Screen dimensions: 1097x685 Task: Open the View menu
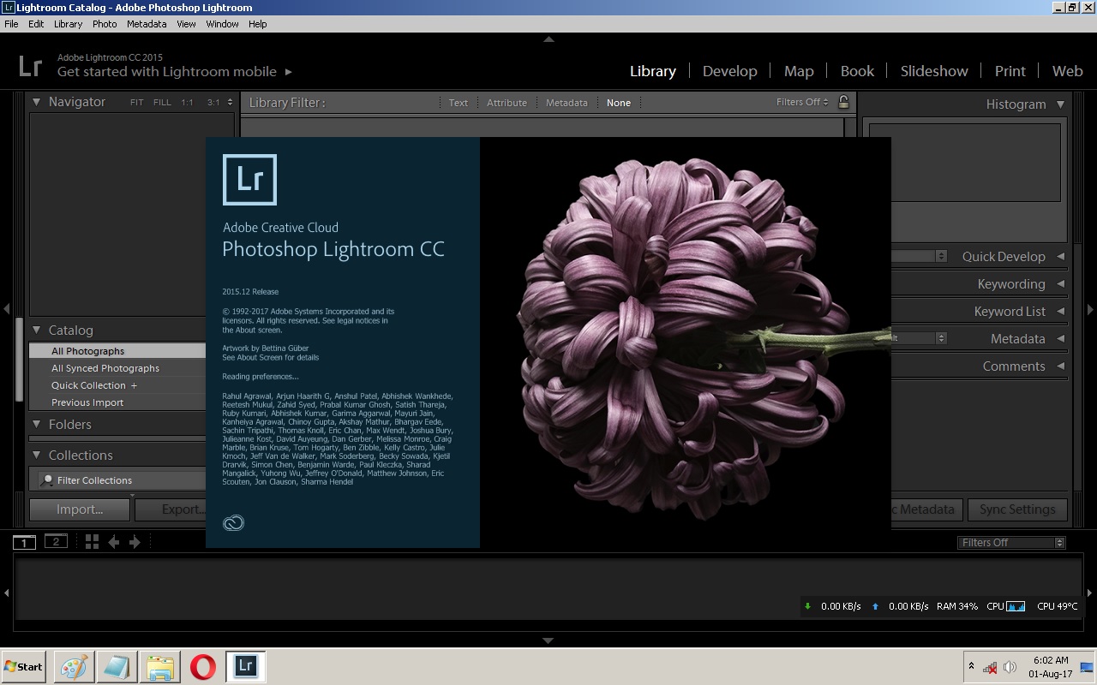pos(186,24)
